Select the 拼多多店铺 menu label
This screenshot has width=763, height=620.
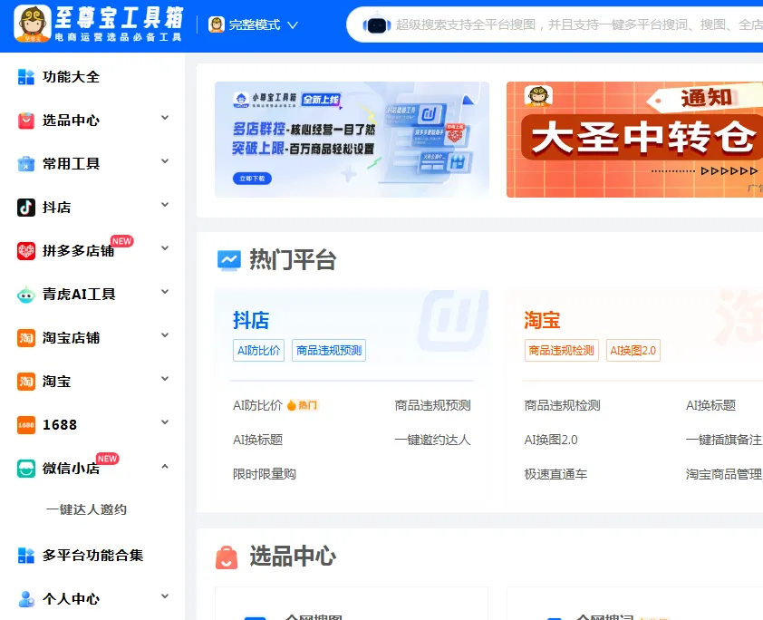click(x=78, y=251)
